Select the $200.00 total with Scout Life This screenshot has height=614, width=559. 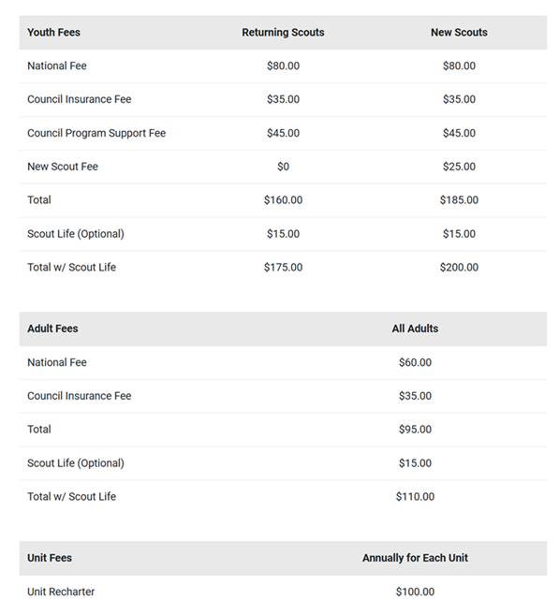459,268
